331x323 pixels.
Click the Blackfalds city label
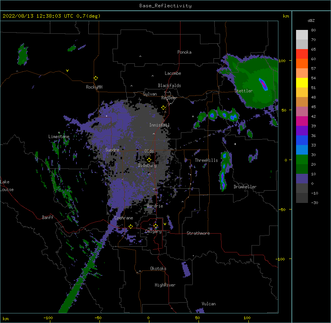click(x=169, y=86)
